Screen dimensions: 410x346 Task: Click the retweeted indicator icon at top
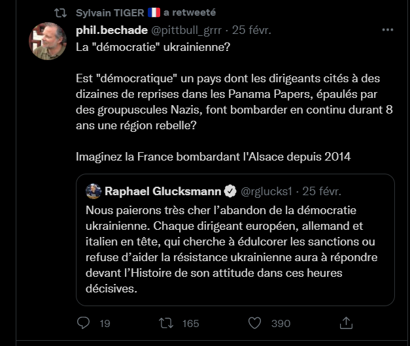tap(60, 12)
